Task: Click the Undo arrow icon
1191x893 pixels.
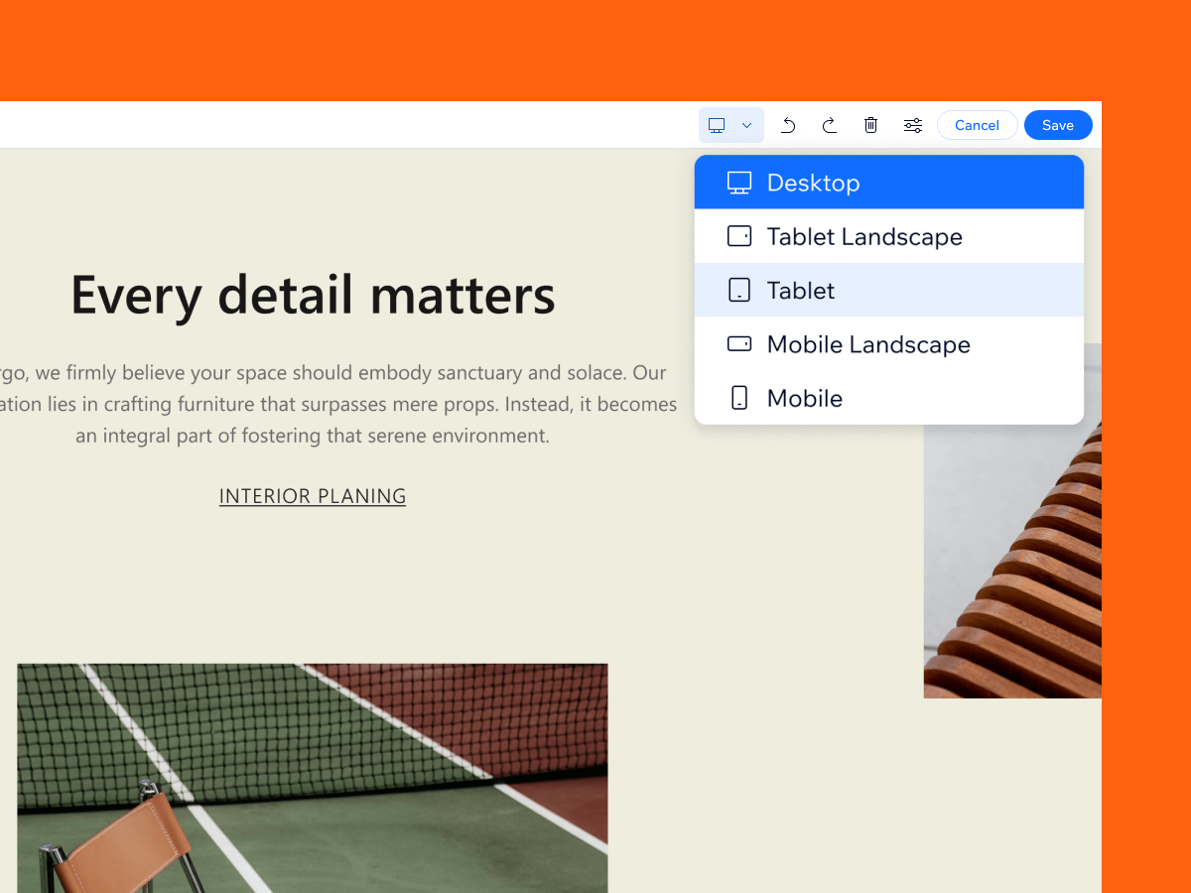Action: tap(788, 125)
